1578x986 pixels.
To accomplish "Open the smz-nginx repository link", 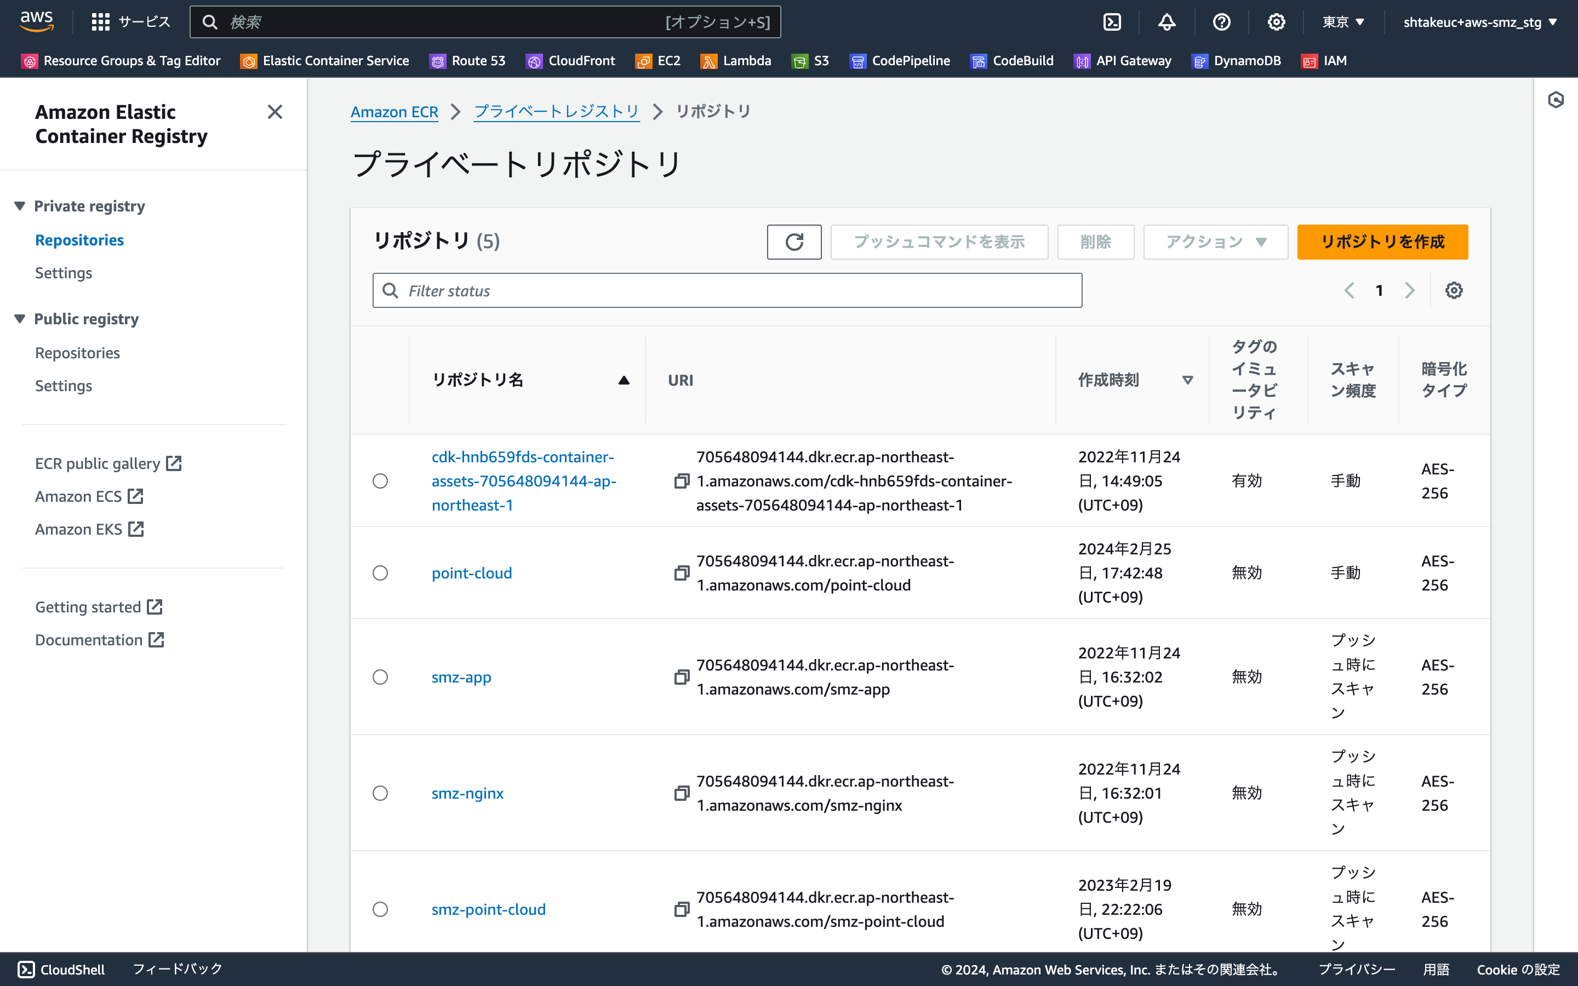I will [467, 793].
